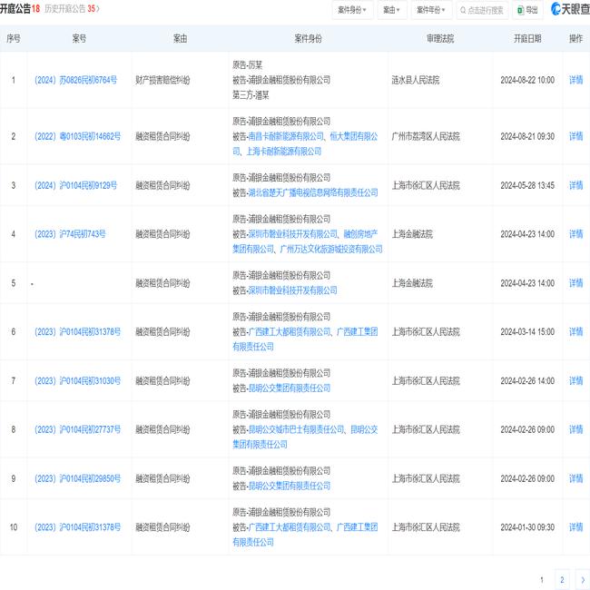Open the 案件年份 filter dropdown
Image resolution: width=590 pixels, height=590 pixels.
point(431,10)
